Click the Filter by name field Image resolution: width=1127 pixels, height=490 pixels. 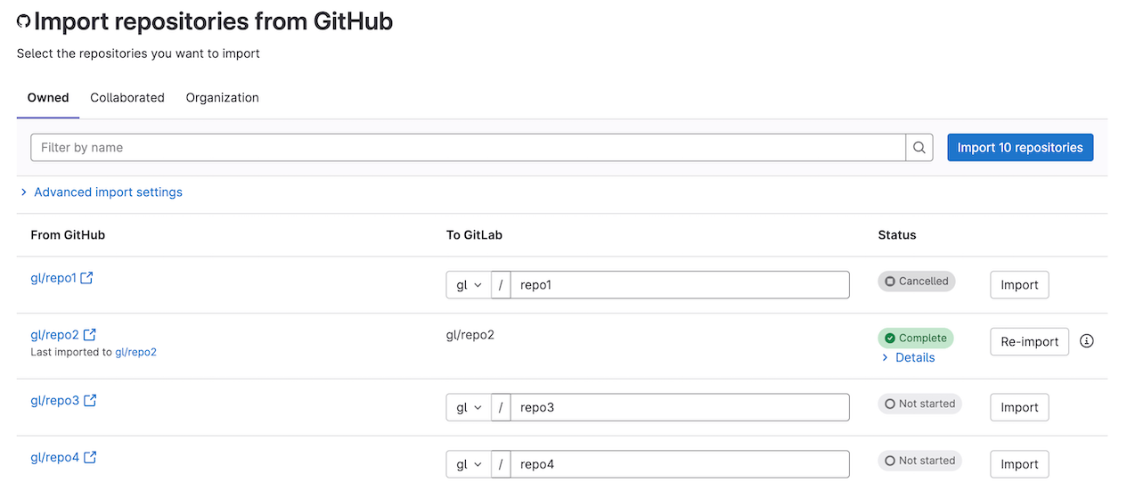click(x=468, y=148)
